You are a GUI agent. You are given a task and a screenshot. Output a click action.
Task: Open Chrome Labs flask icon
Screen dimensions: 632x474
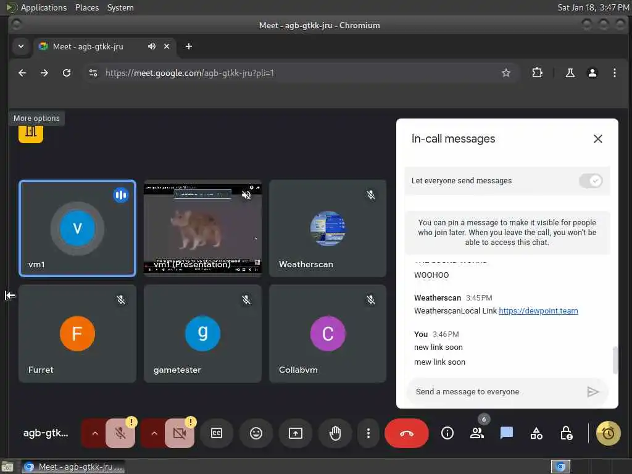(x=570, y=73)
